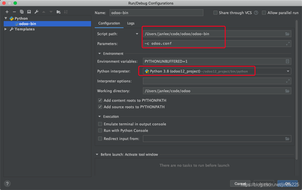
Task: Open the environment variables editor icon
Action: (287, 61)
